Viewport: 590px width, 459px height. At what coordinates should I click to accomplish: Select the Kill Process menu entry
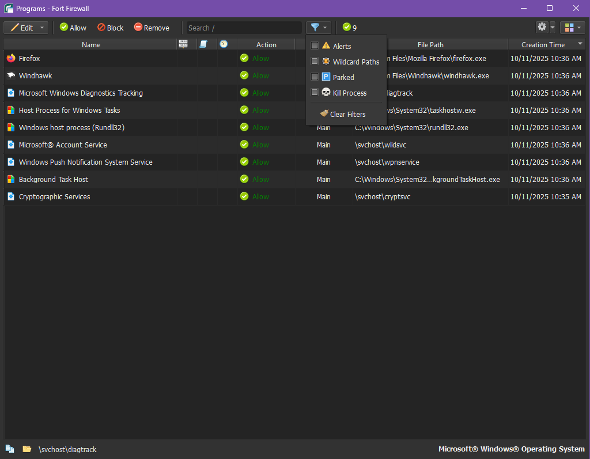tap(346, 93)
